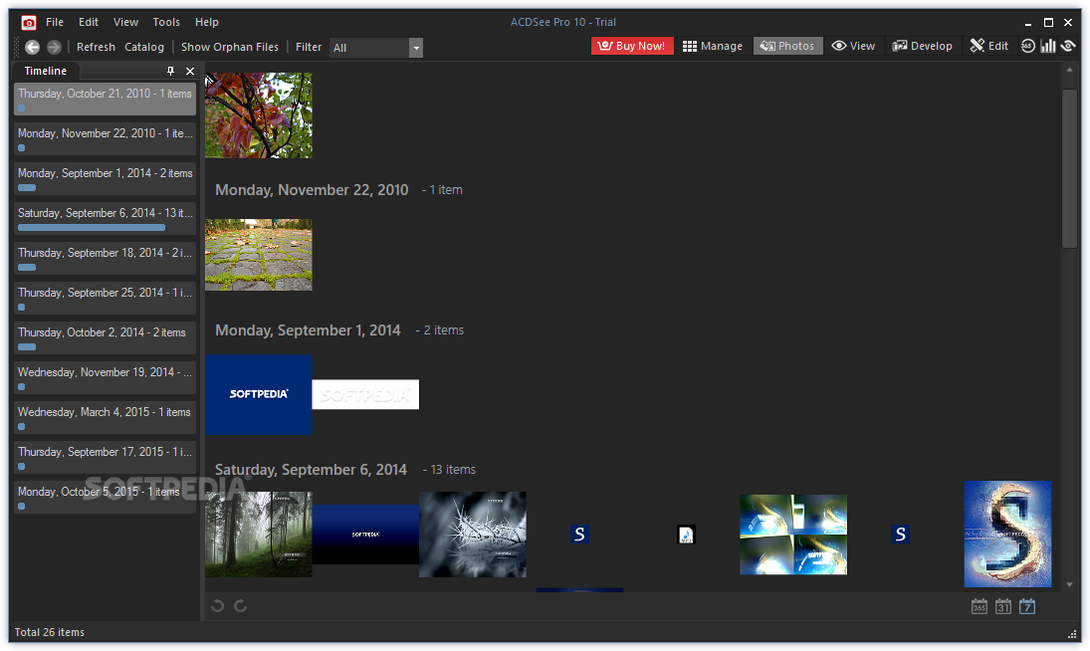The width and height of the screenshot is (1090, 651).
Task: Select Wednesday, March 4, 2015 timeline entry
Action: coord(105,417)
